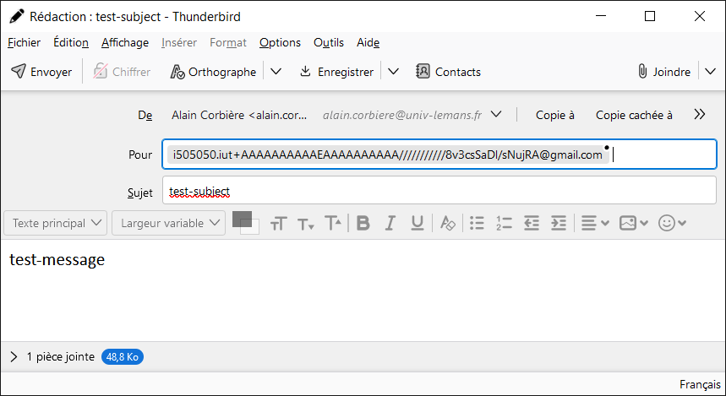Image resolution: width=726 pixels, height=396 pixels.
Task: Click the pencil icon in the title bar
Action: pyautogui.click(x=16, y=16)
